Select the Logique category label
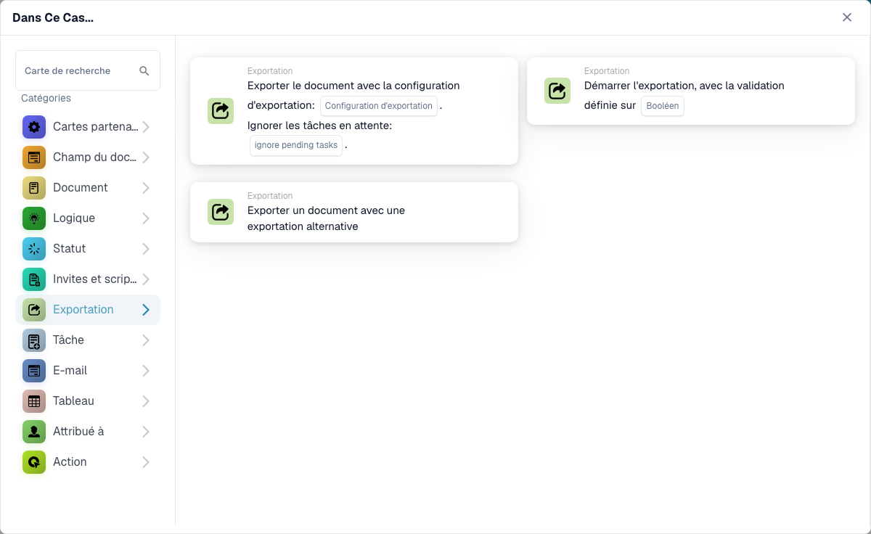 pyautogui.click(x=74, y=218)
